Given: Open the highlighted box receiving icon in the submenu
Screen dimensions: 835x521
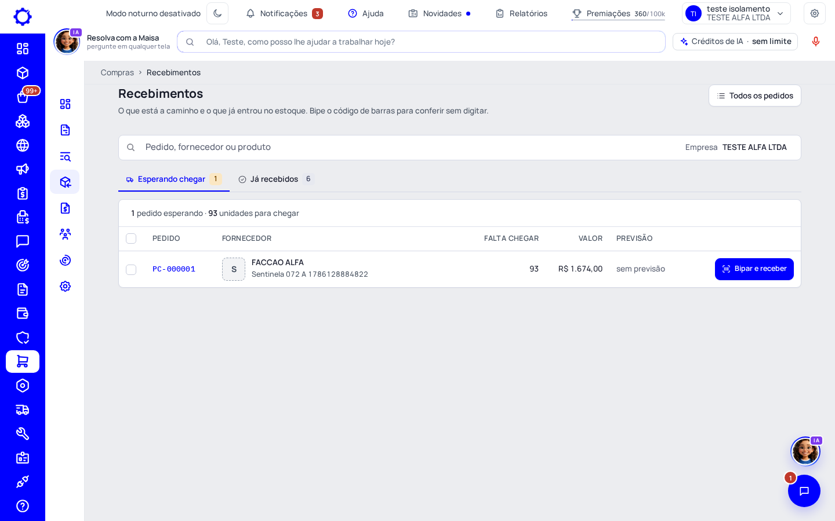Looking at the screenshot, I should click(65, 182).
